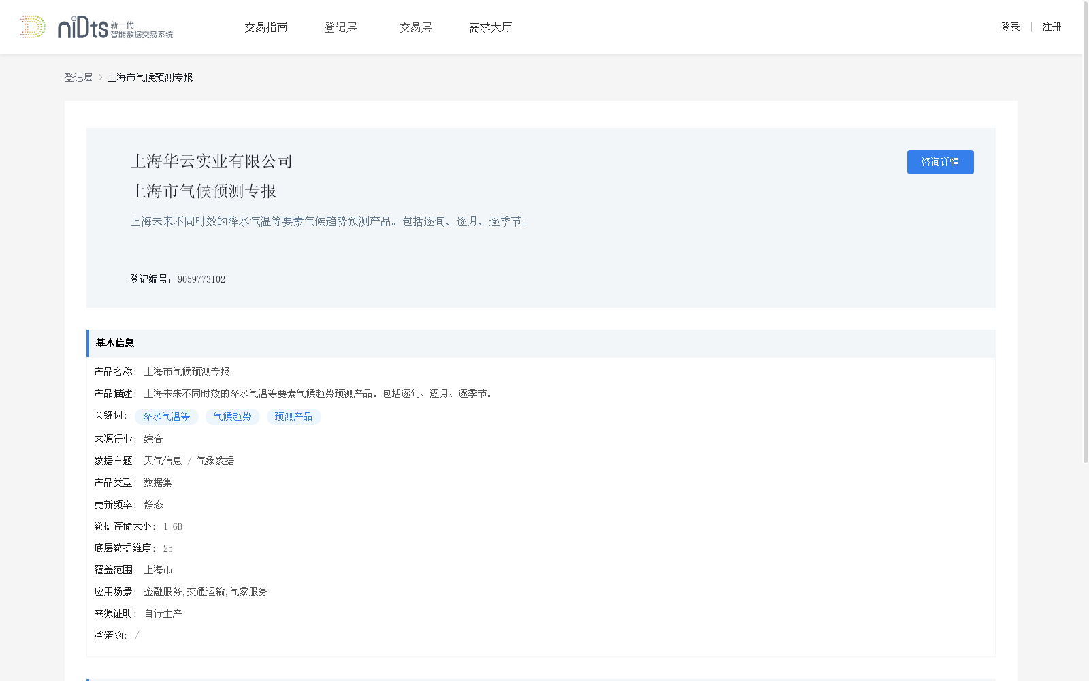Click the 产品类型 value 数据集
Screen dimensions: 1089x681
point(158,483)
